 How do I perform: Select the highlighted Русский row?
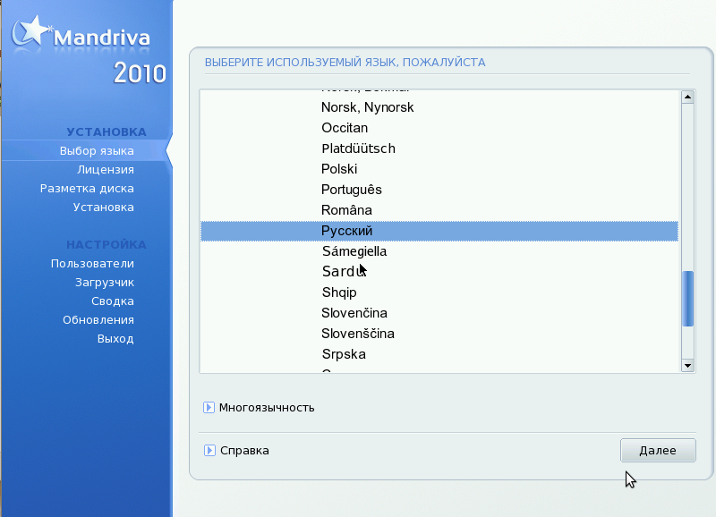point(439,231)
